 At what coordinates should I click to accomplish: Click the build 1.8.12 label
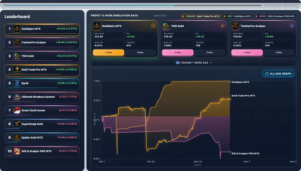pyautogui.click(x=160, y=16)
